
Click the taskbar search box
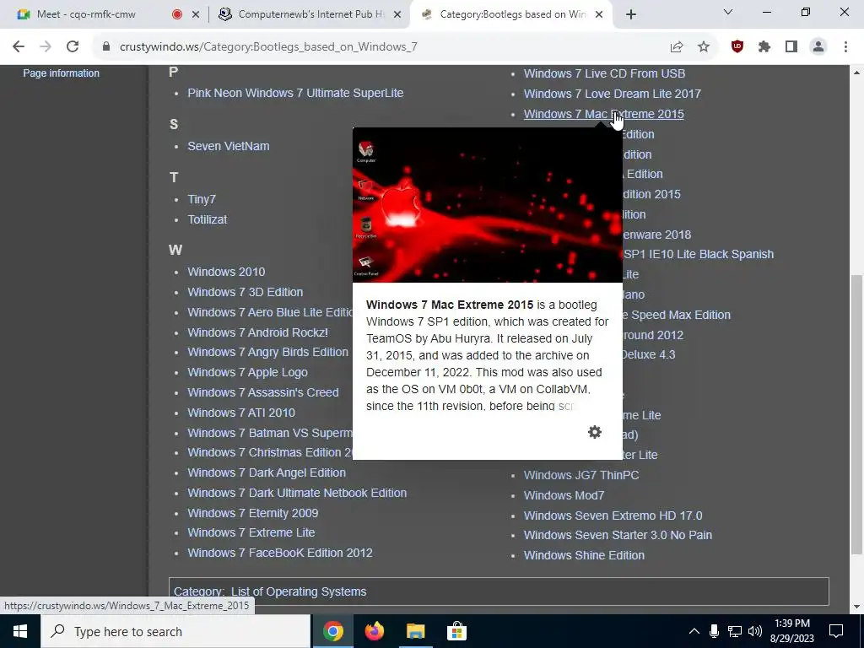(x=175, y=631)
